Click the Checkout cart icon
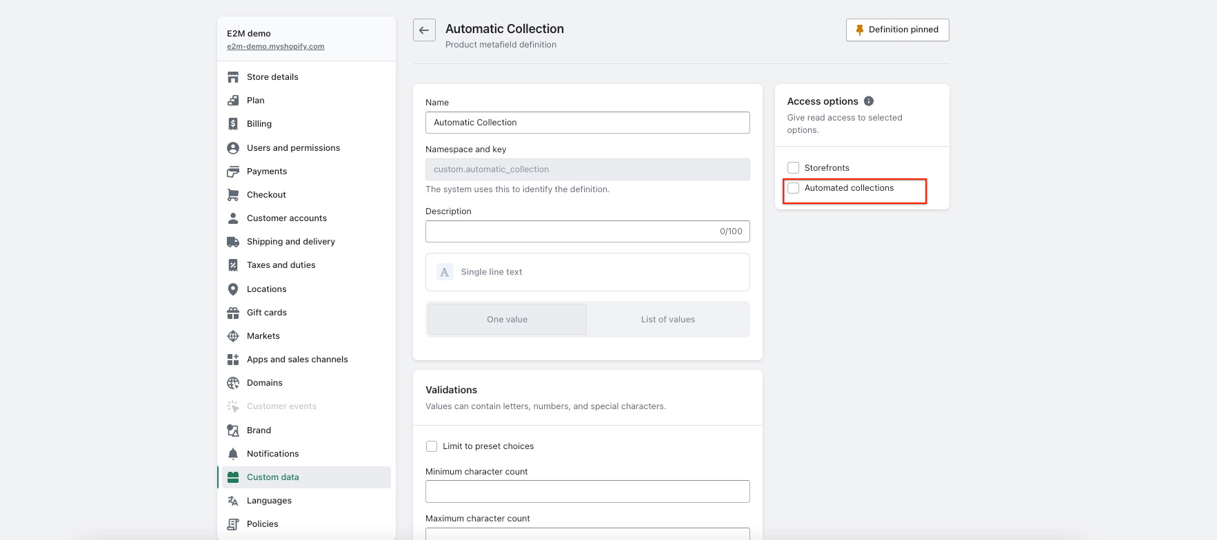This screenshot has height=540, width=1217. 233,195
